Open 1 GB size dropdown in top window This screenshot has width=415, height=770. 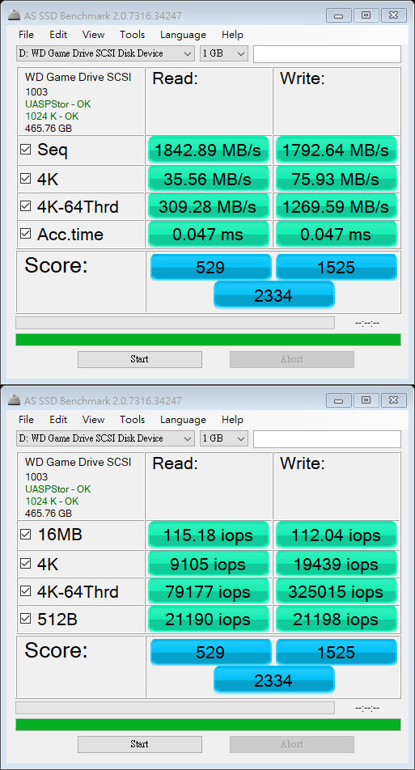tap(224, 53)
